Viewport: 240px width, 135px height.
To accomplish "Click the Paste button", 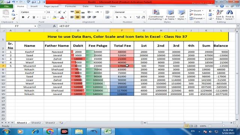I will pyautogui.click(x=6, y=14).
